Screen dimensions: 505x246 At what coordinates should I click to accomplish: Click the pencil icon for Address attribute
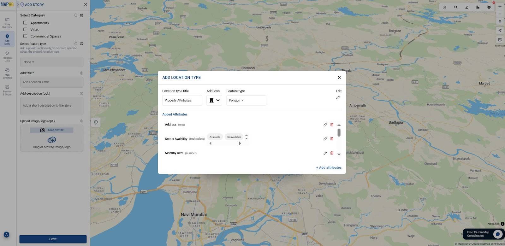(x=325, y=125)
